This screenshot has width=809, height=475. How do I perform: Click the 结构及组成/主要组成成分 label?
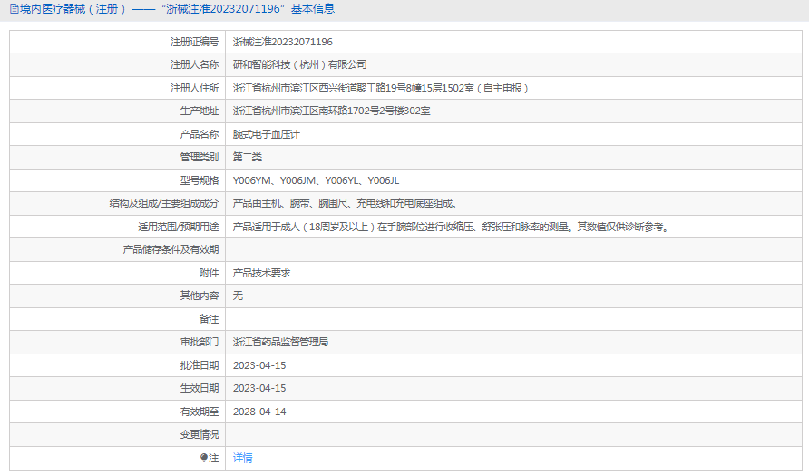coord(164,203)
